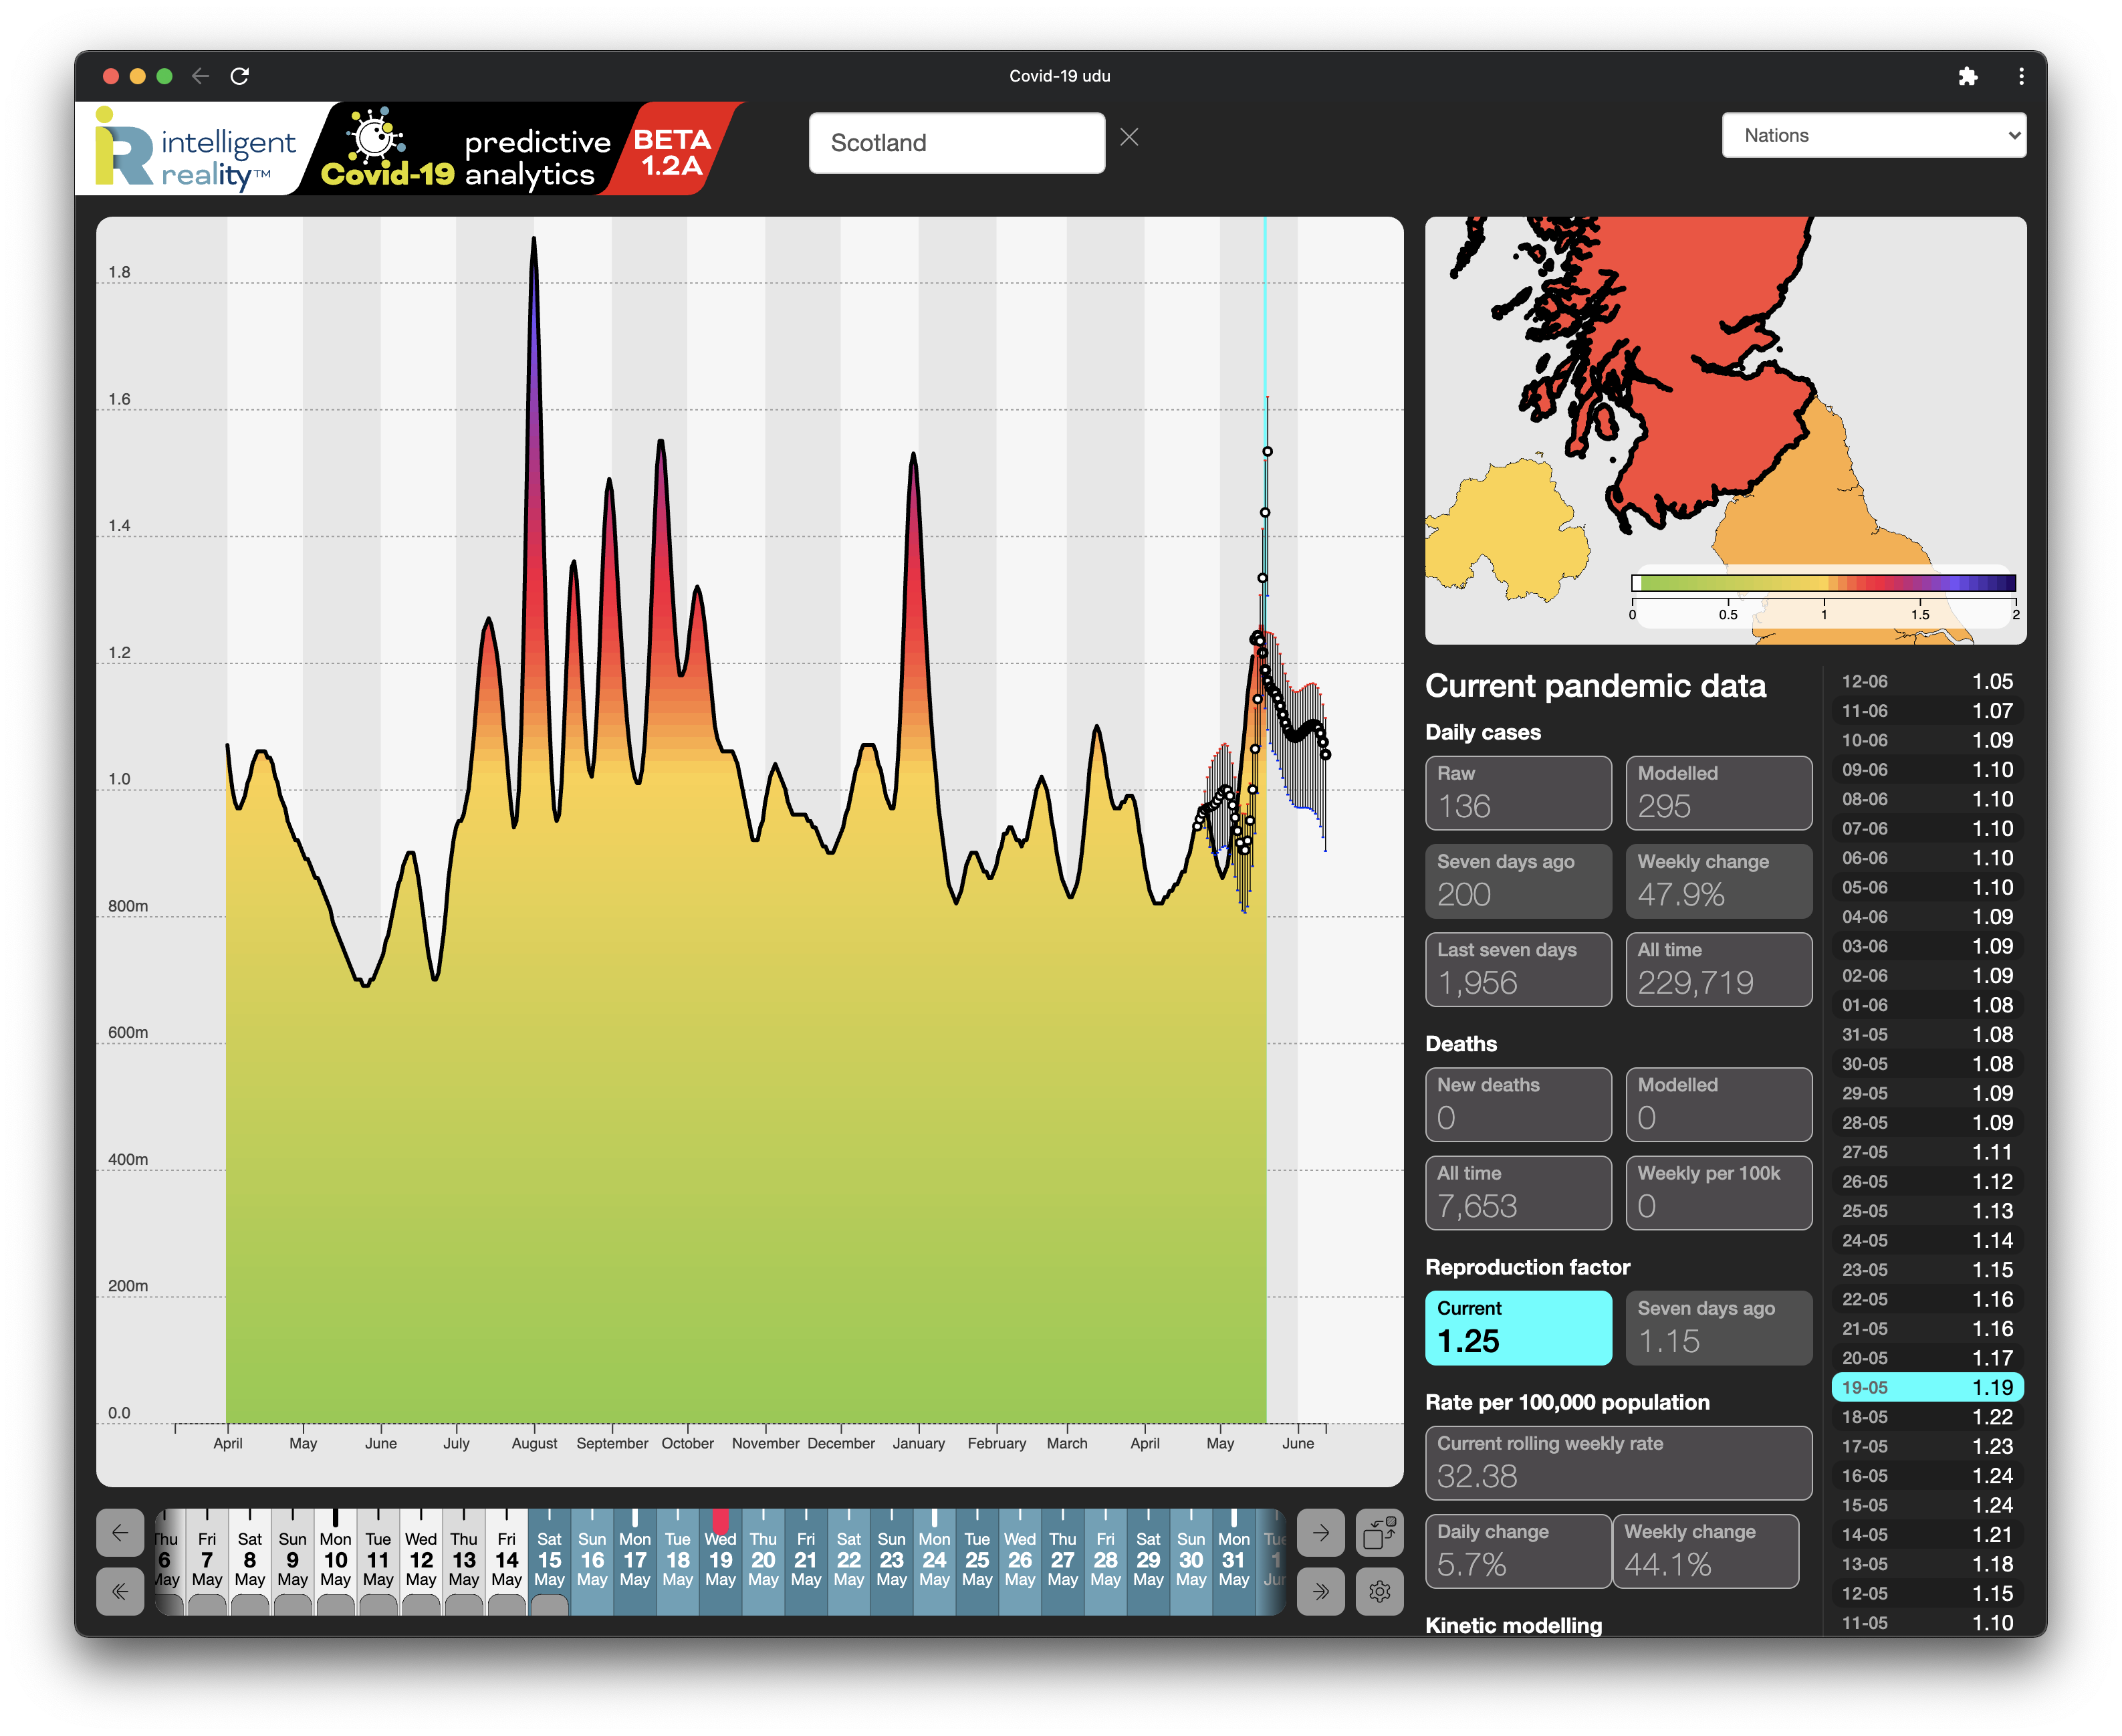Screen dimensions: 2122x1736
Task: Click the Modelled daily cases 295 card
Action: pos(1718,792)
